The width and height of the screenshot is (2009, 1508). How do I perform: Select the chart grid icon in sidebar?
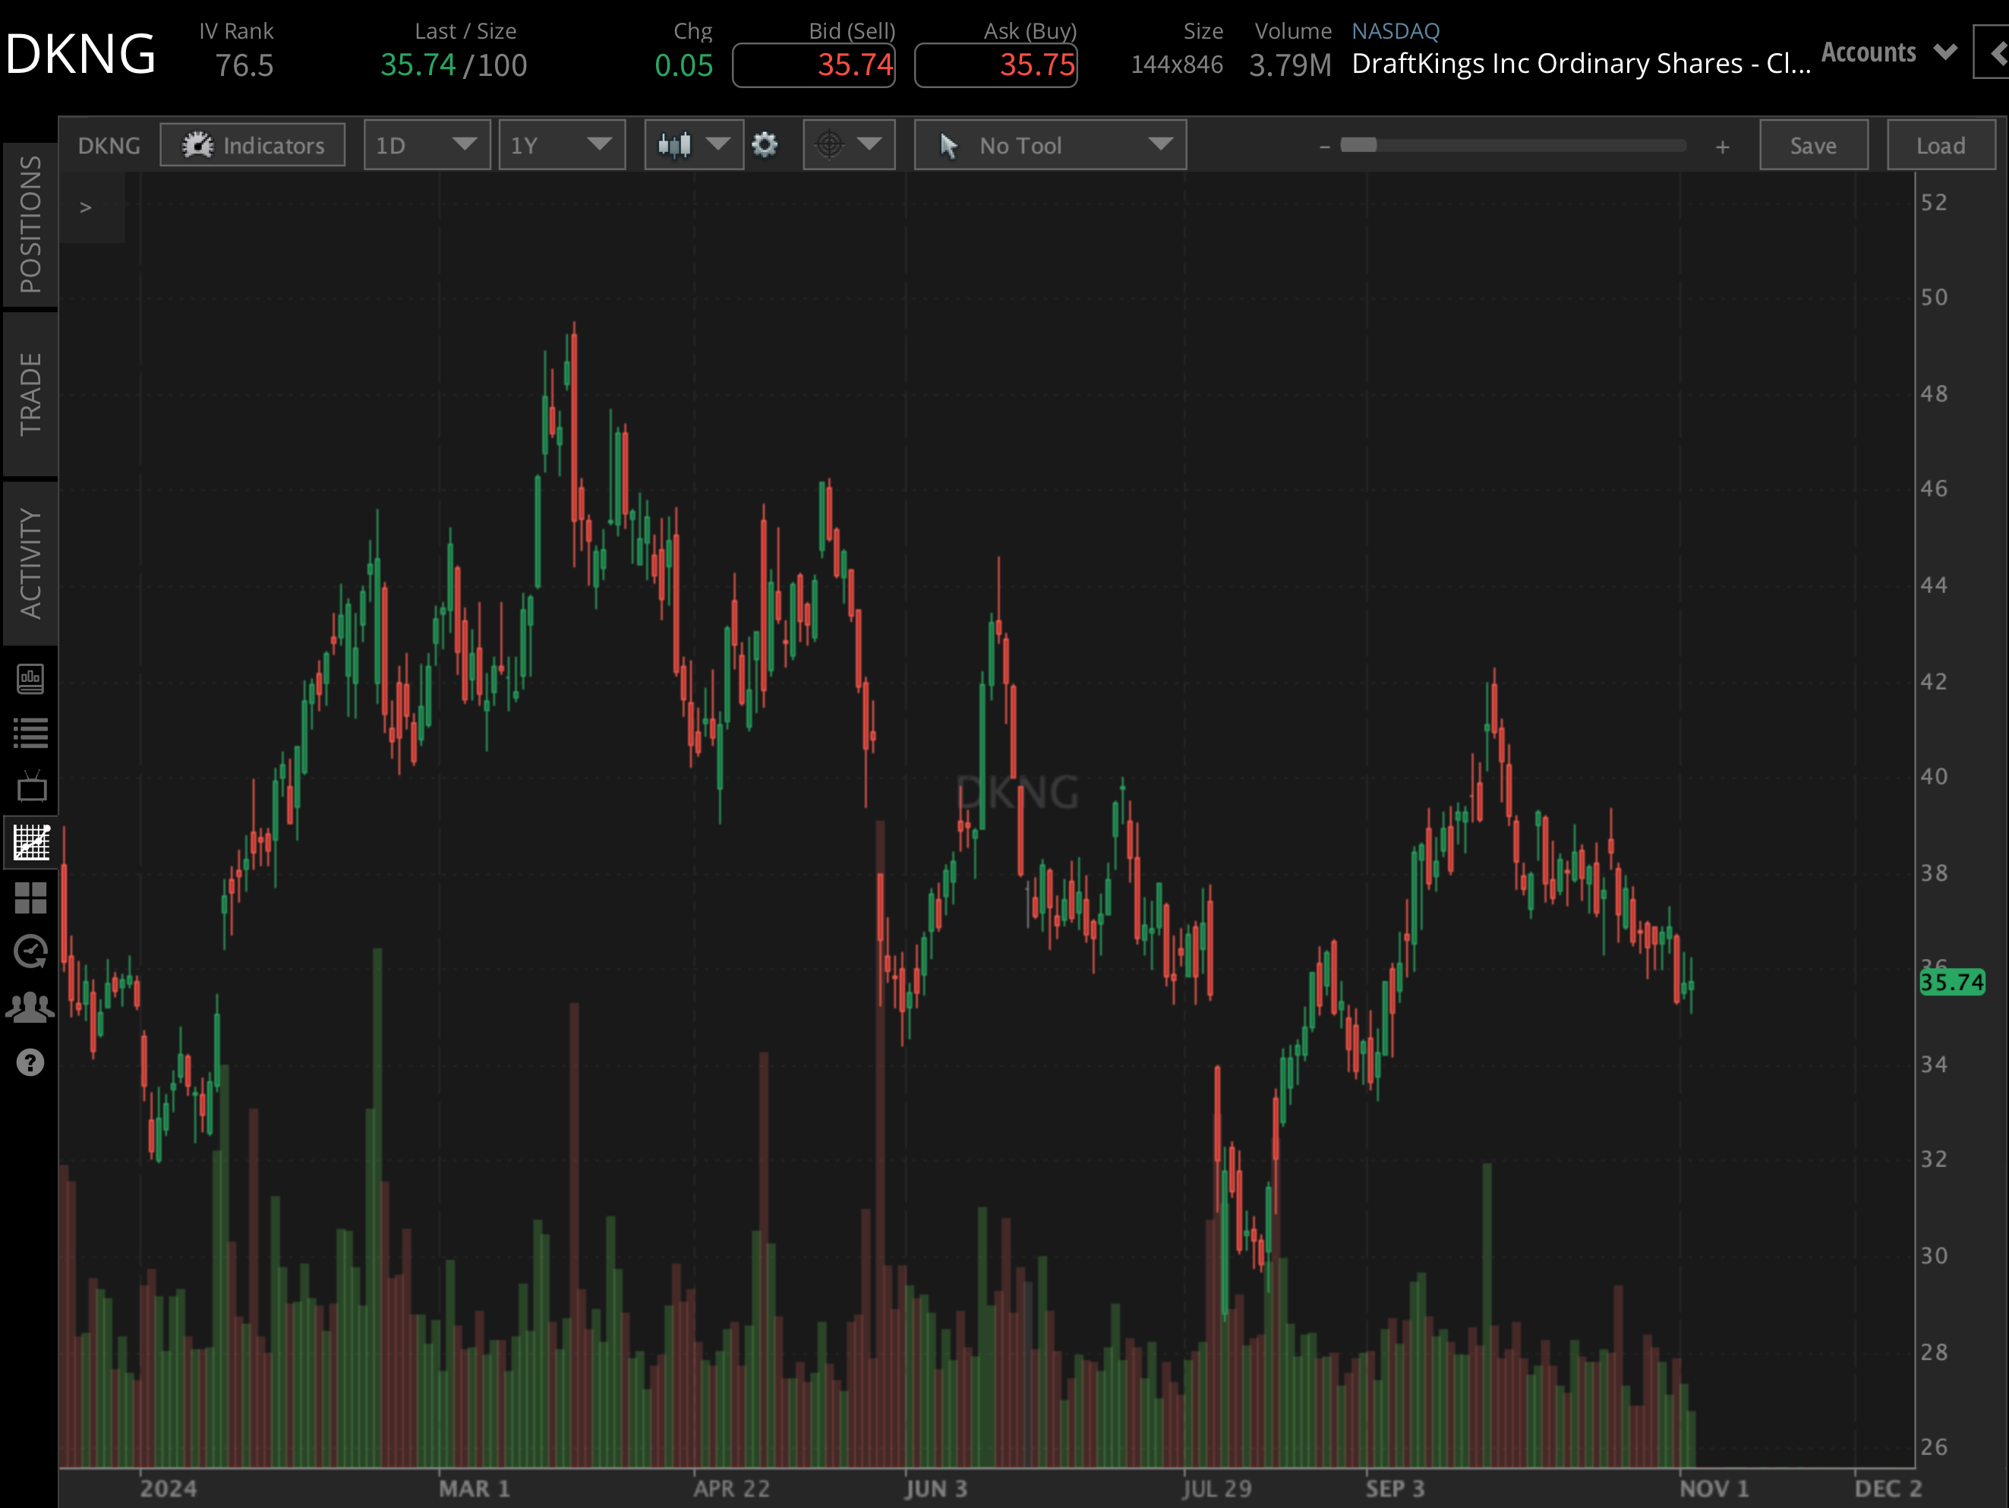tap(30, 842)
